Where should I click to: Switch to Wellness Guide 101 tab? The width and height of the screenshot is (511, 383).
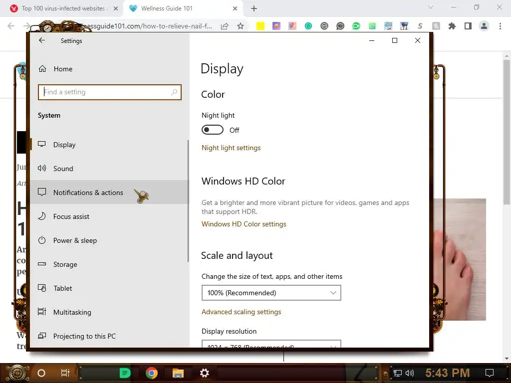tap(183, 8)
